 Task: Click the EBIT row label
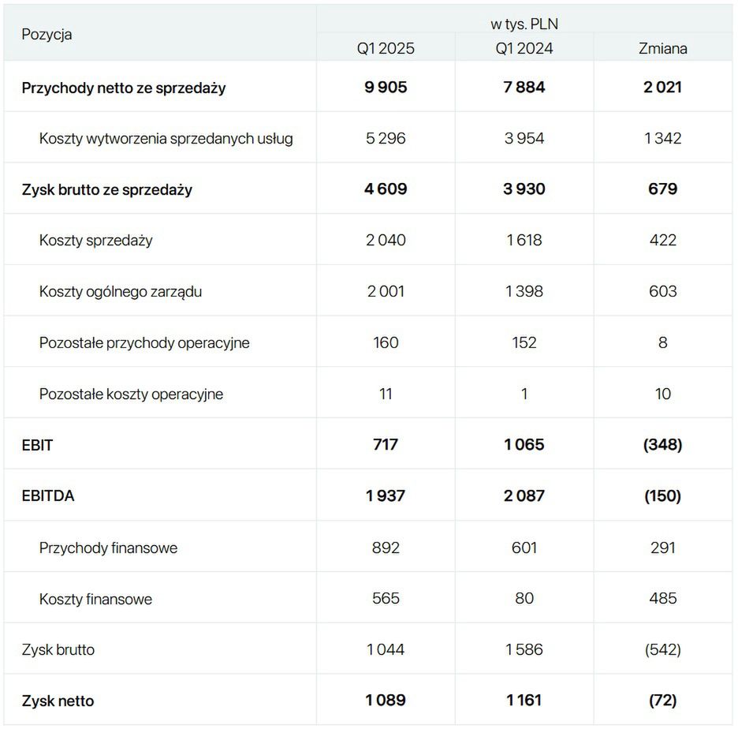38,445
